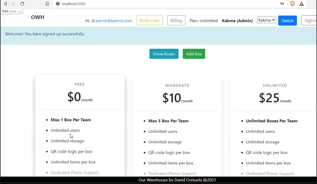Open the Brave Rewards triangle icon
This screenshot has width=317, height=184.
coord(301,4)
